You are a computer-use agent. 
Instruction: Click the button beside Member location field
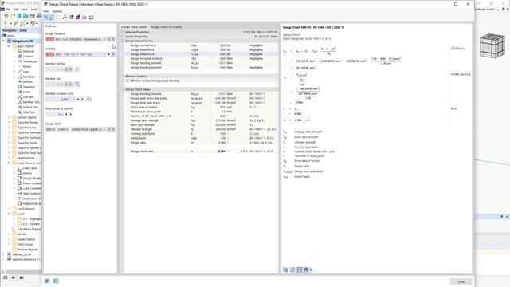coord(88,99)
